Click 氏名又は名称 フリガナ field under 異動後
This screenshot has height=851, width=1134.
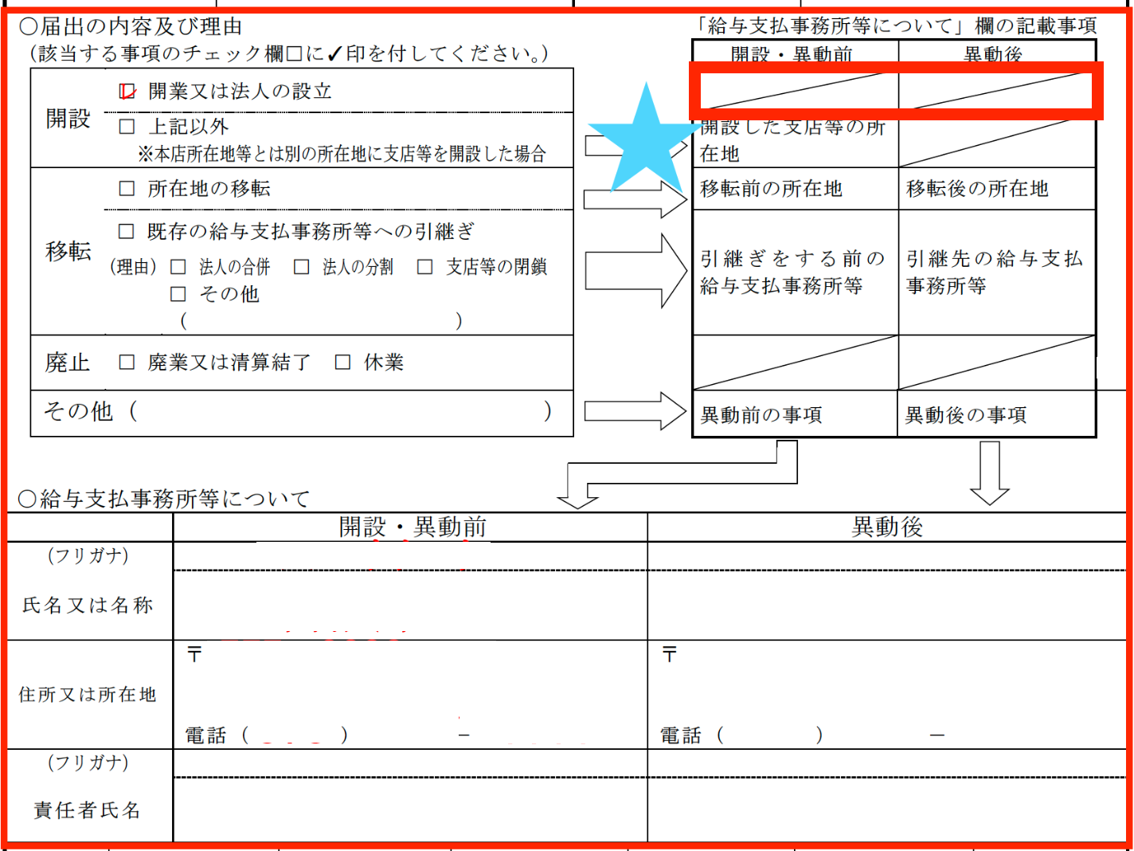(x=886, y=556)
